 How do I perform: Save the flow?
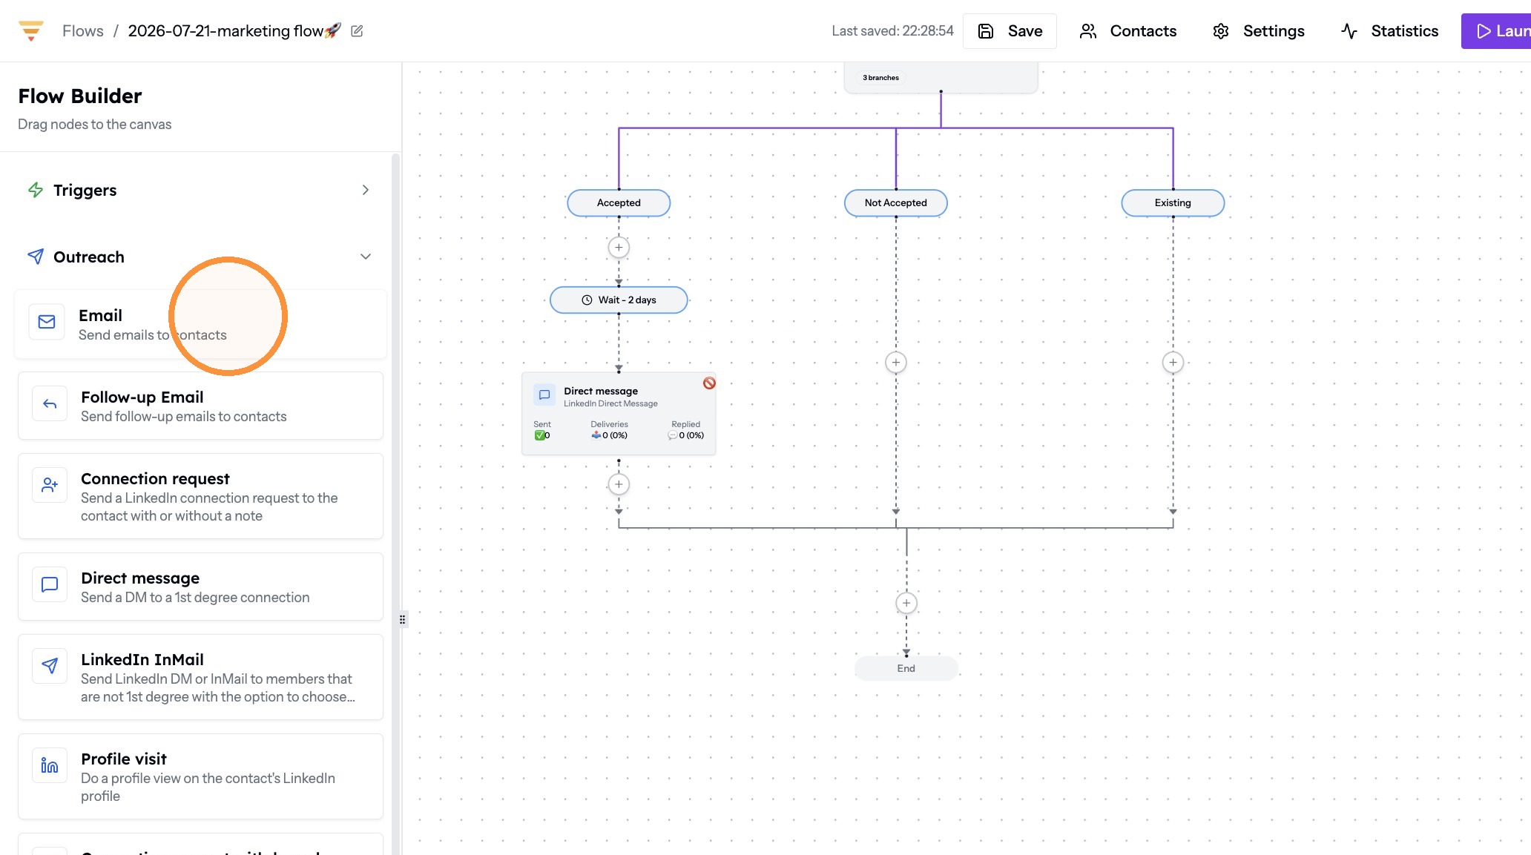pyautogui.click(x=1010, y=31)
